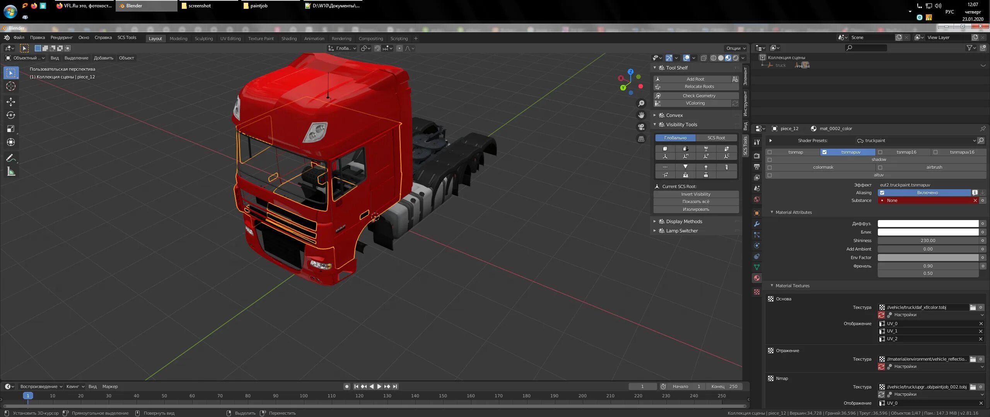Screen dimensions: 990x417
Task: Toggle camera view icon
Action: coord(641,127)
